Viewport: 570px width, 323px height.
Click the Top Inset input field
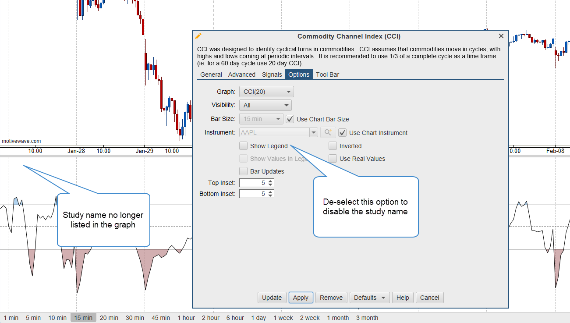253,183
